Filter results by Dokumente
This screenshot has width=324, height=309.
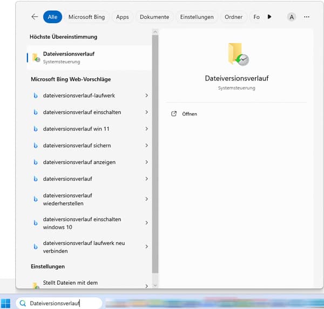point(154,17)
